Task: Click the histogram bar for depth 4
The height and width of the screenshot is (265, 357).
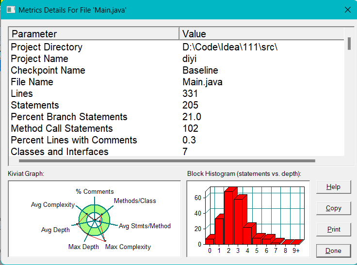Action: point(248,235)
